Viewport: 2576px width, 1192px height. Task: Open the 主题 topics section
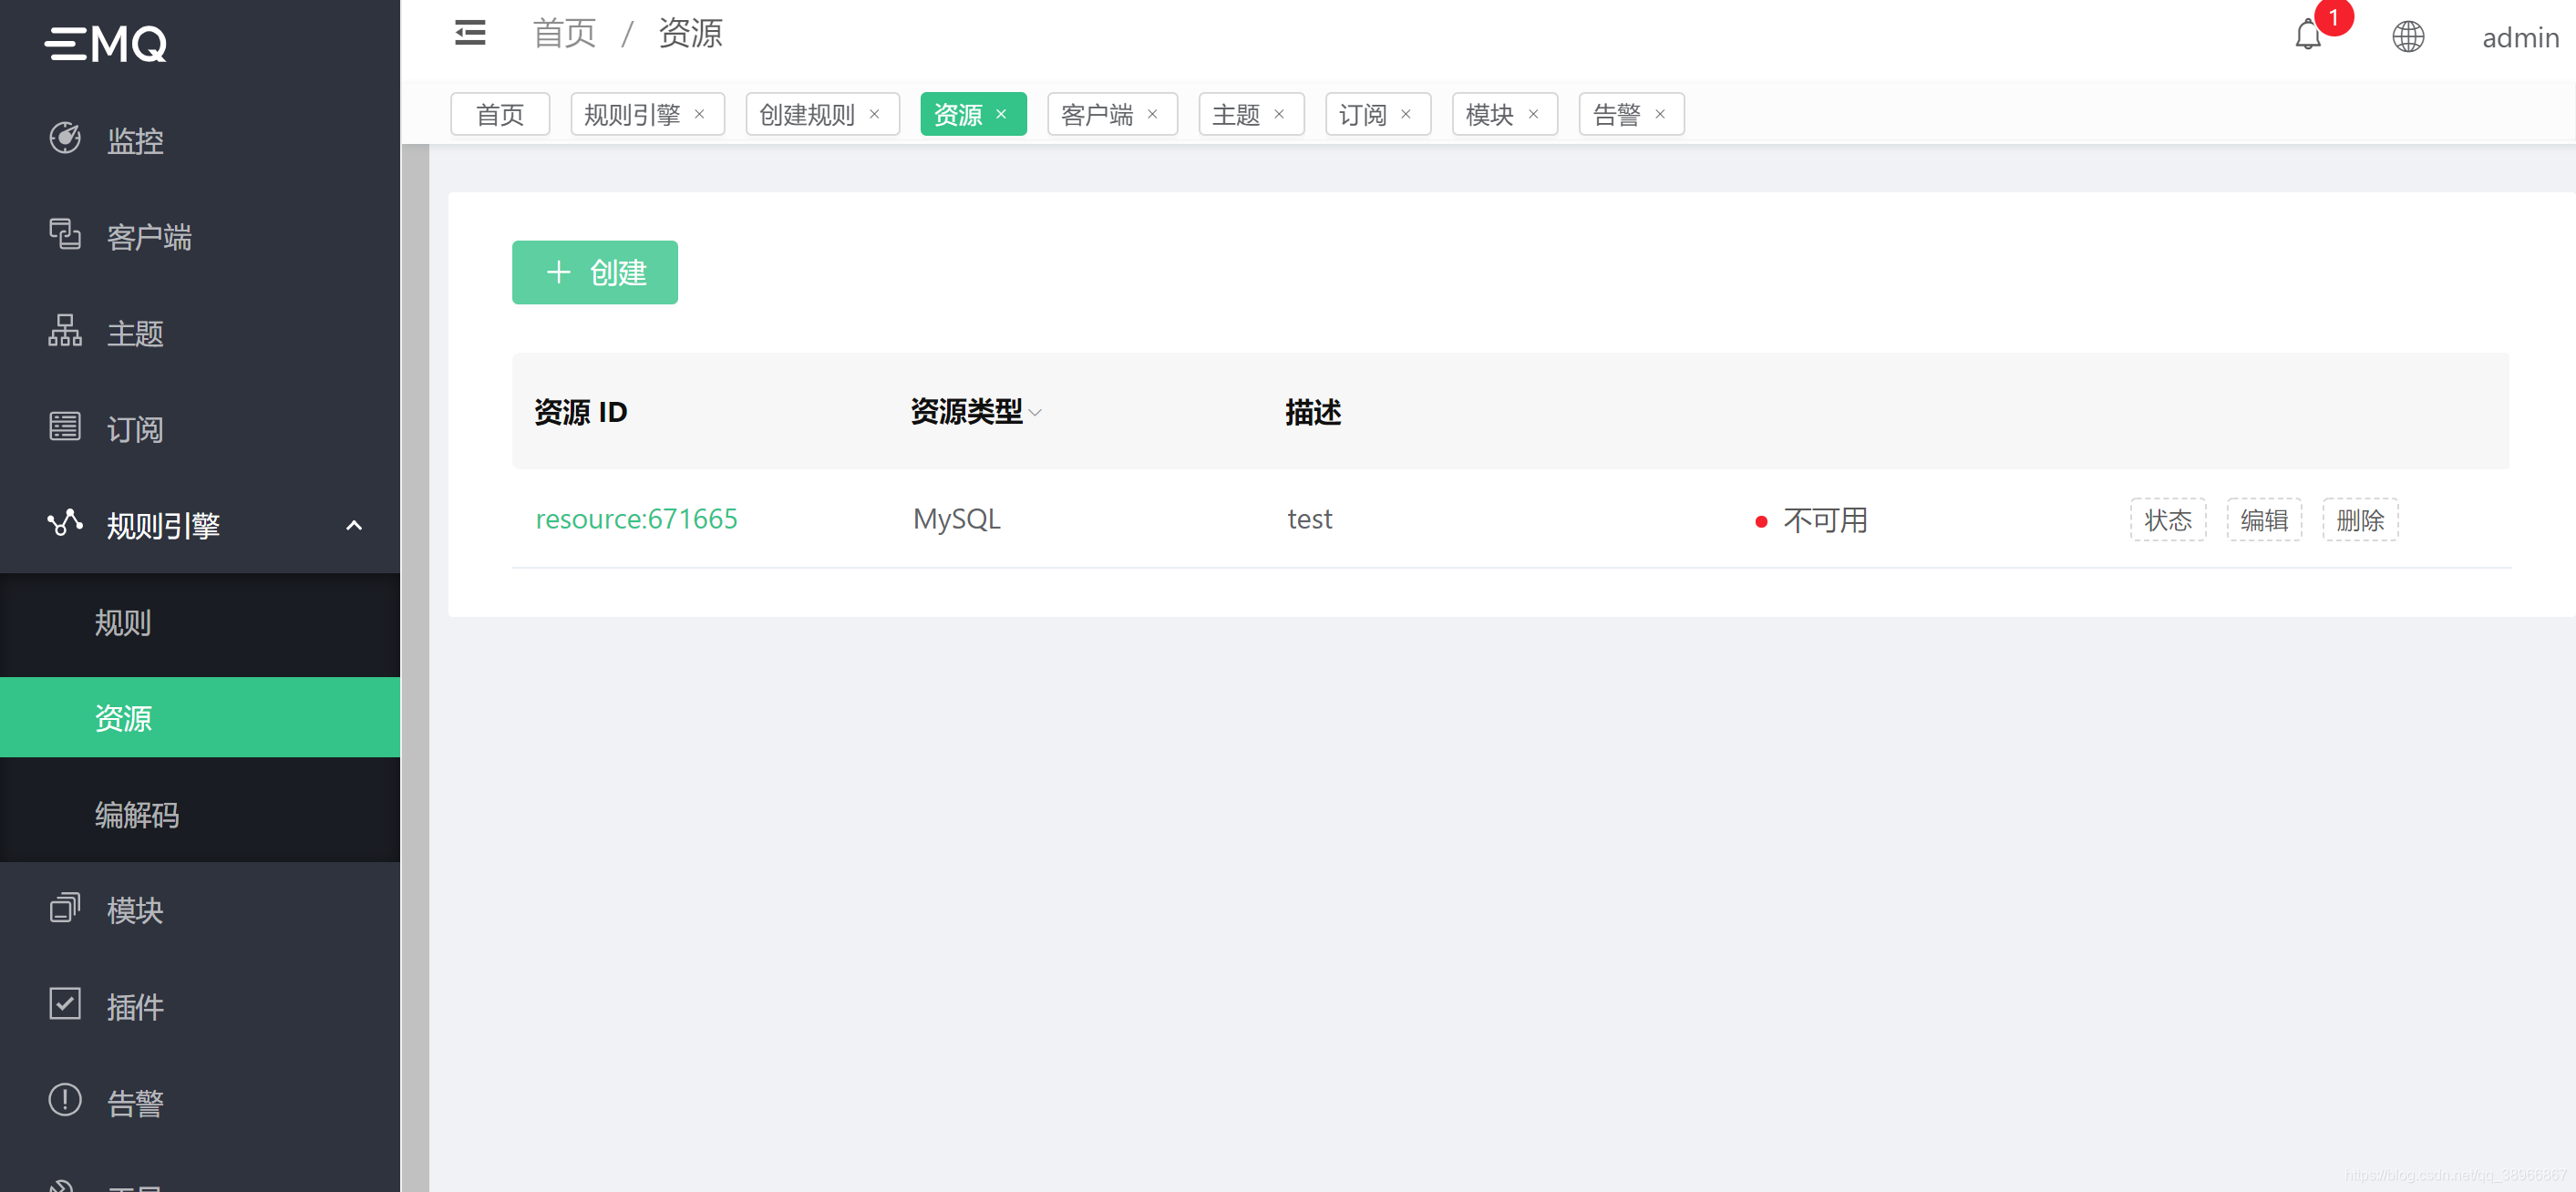[134, 333]
